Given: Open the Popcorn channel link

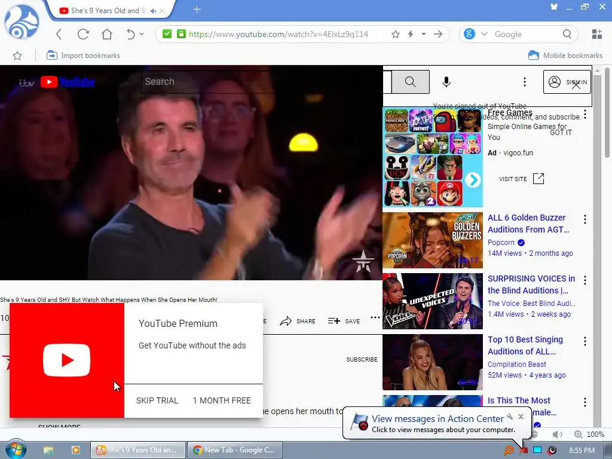Looking at the screenshot, I should (501, 243).
